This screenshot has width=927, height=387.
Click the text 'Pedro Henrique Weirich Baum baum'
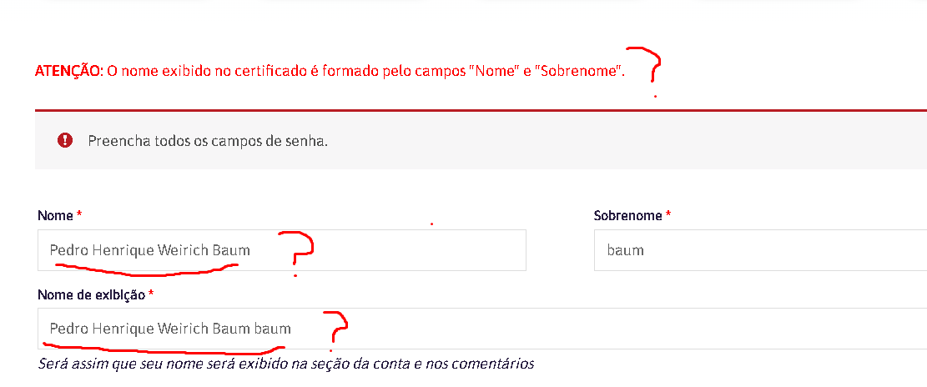pyautogui.click(x=170, y=328)
